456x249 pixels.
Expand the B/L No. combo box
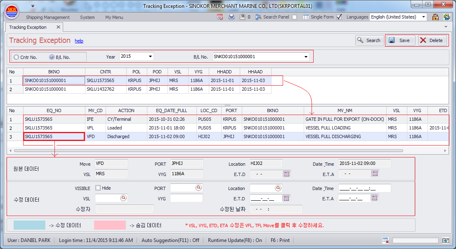click(x=305, y=56)
